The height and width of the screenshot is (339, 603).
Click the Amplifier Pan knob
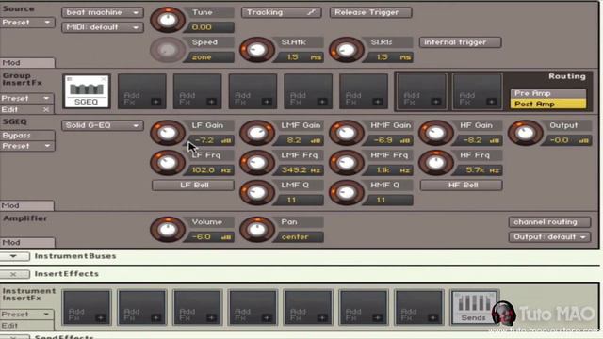click(x=257, y=230)
